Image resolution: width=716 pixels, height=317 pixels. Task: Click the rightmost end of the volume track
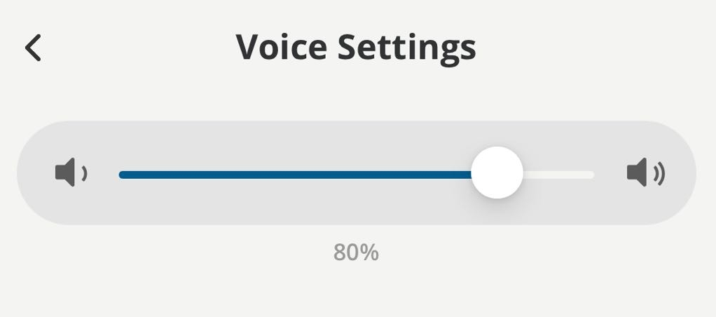coord(591,175)
